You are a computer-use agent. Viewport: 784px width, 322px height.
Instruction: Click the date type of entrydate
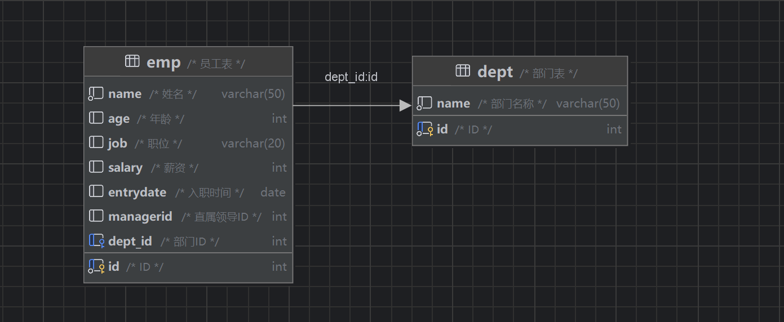click(273, 192)
